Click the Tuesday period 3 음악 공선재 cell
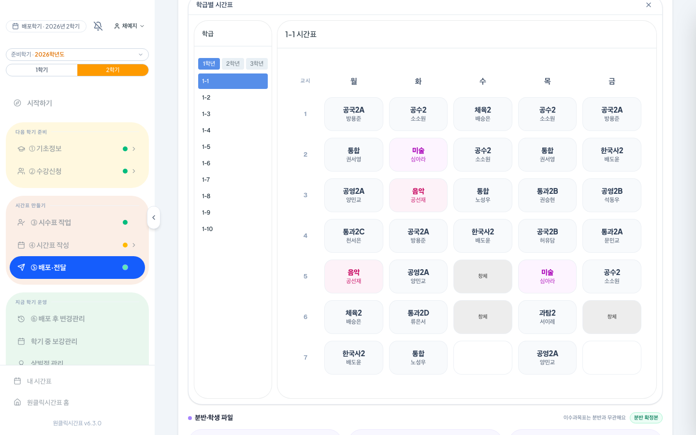696x435 pixels. tap(418, 195)
